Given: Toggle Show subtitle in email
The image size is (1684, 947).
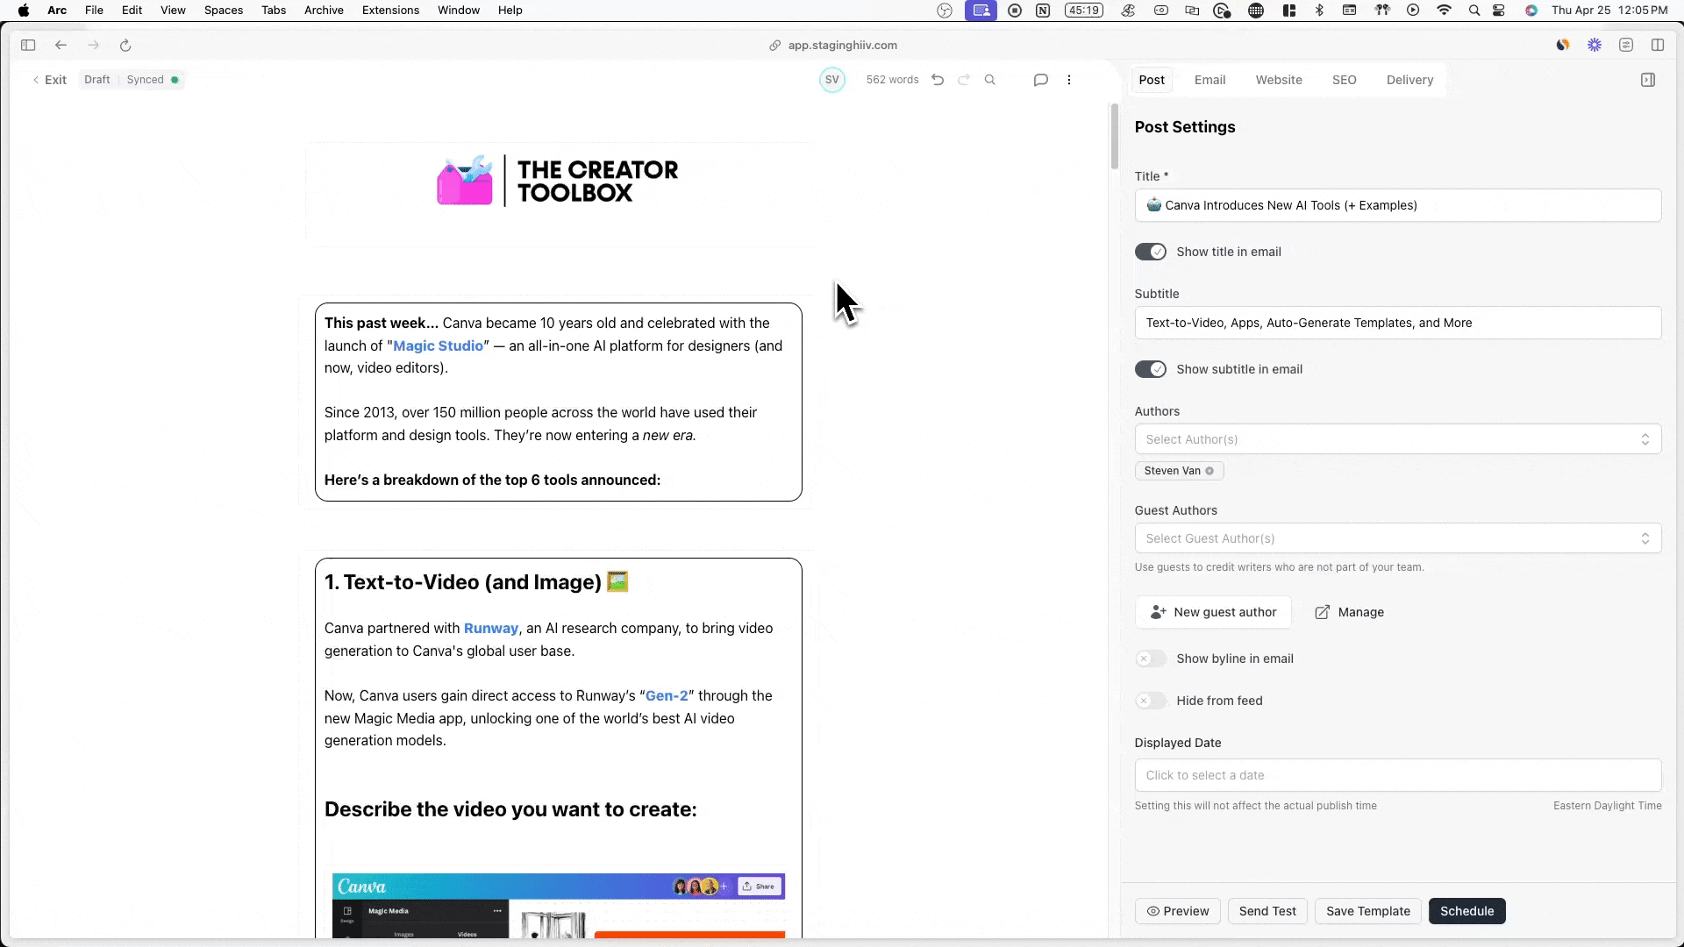Looking at the screenshot, I should pos(1151,370).
